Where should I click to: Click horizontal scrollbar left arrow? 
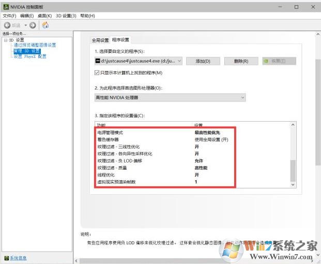coord(76,261)
